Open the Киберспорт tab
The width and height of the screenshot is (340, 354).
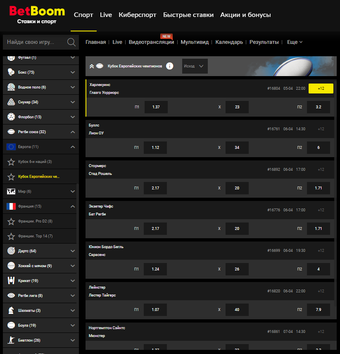[x=138, y=15]
